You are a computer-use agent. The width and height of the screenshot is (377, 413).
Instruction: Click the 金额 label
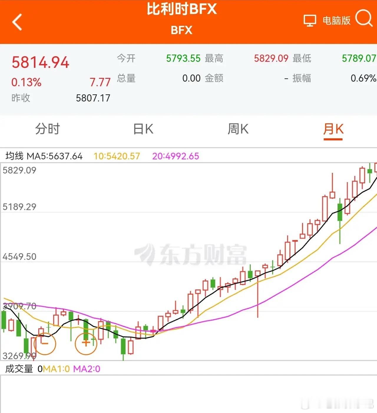pyautogui.click(x=214, y=78)
